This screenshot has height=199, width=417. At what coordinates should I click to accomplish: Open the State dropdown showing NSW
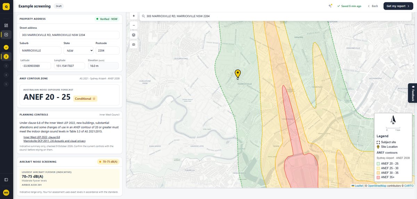click(79, 51)
